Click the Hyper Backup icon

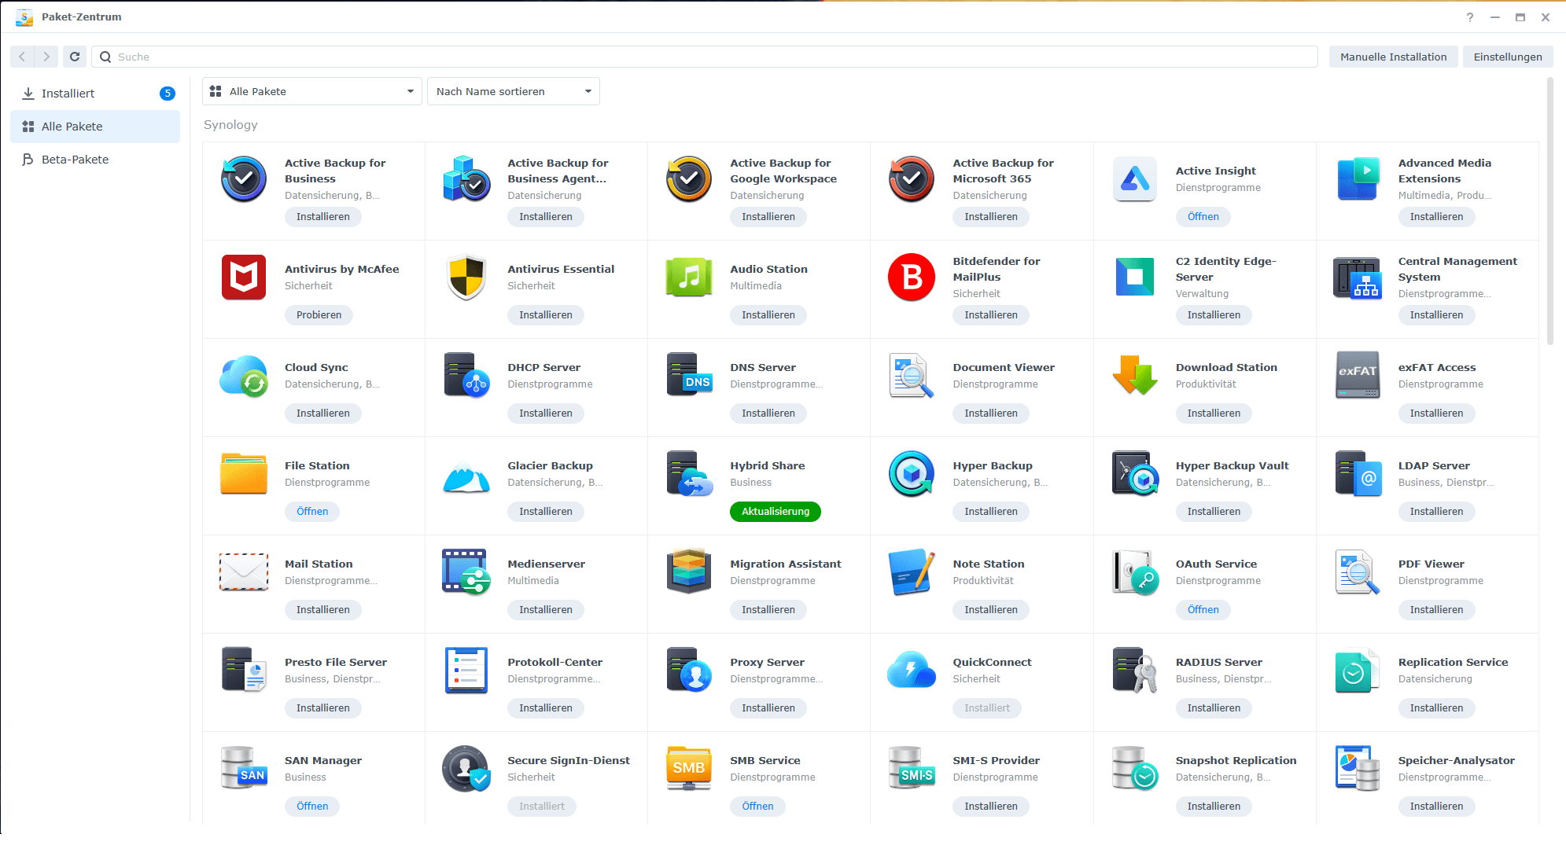[x=912, y=473]
